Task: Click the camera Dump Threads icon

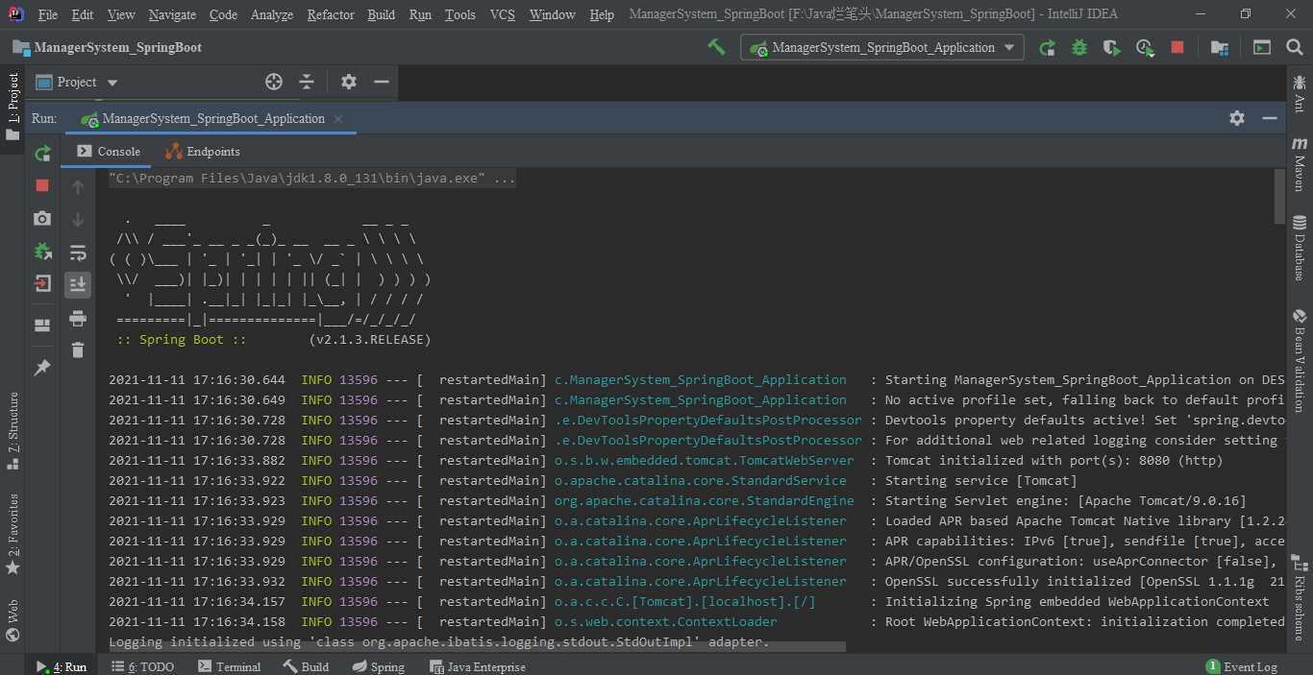Action: [42, 219]
